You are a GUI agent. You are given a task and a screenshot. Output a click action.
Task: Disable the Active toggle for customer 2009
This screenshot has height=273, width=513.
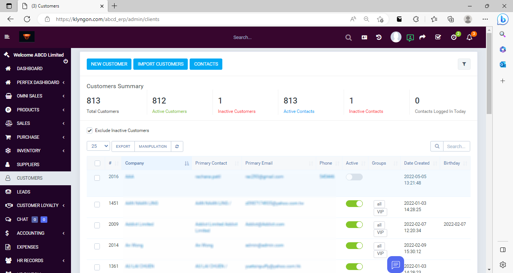pos(354,225)
